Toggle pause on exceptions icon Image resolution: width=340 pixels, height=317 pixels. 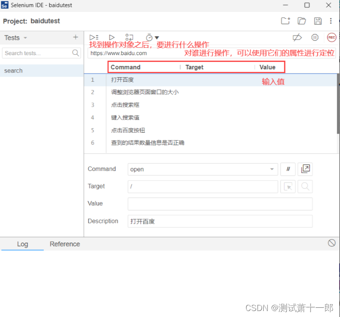tap(315, 38)
